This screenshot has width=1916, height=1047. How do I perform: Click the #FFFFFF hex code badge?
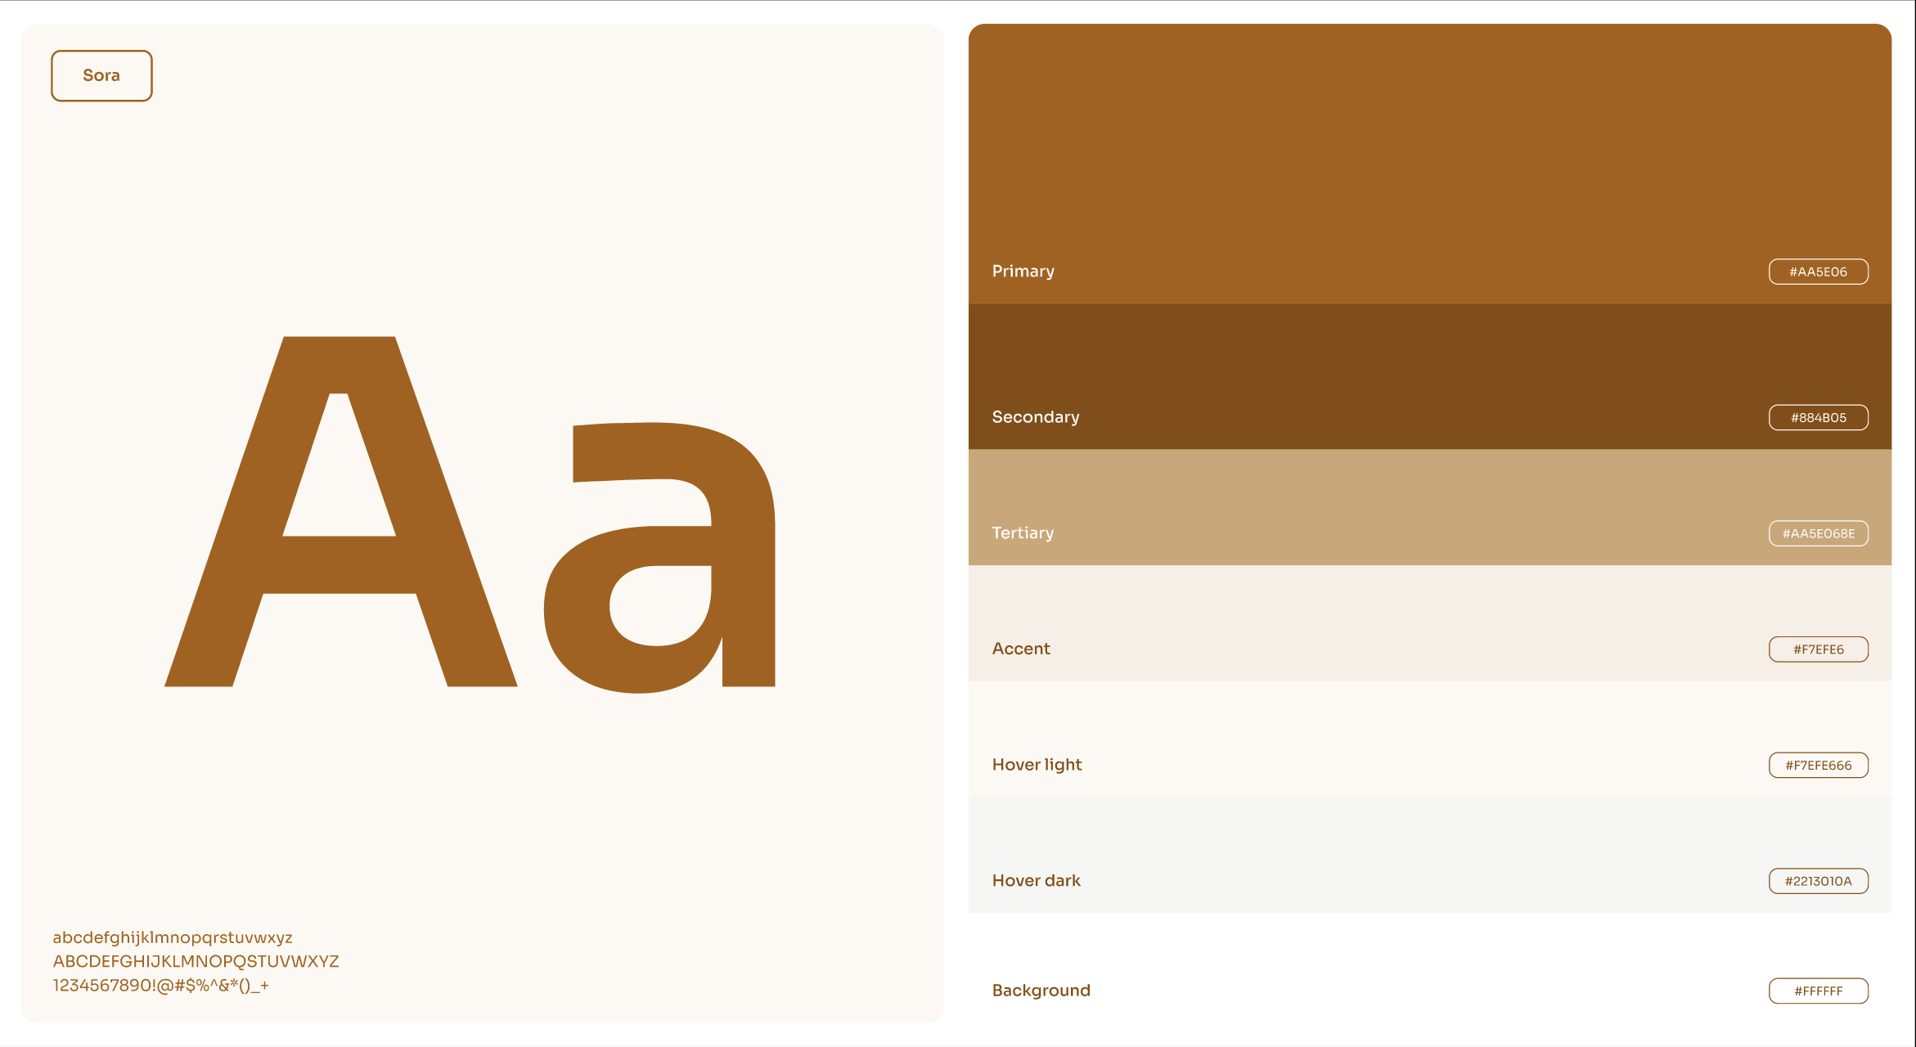[x=1818, y=991]
